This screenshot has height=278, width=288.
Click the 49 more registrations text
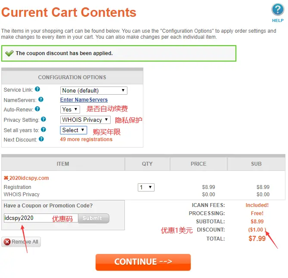86,139
